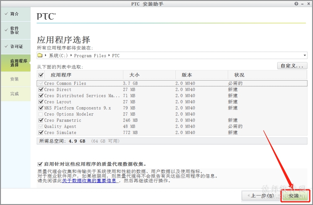Toggle the select-all checkbox in header

(41, 75)
